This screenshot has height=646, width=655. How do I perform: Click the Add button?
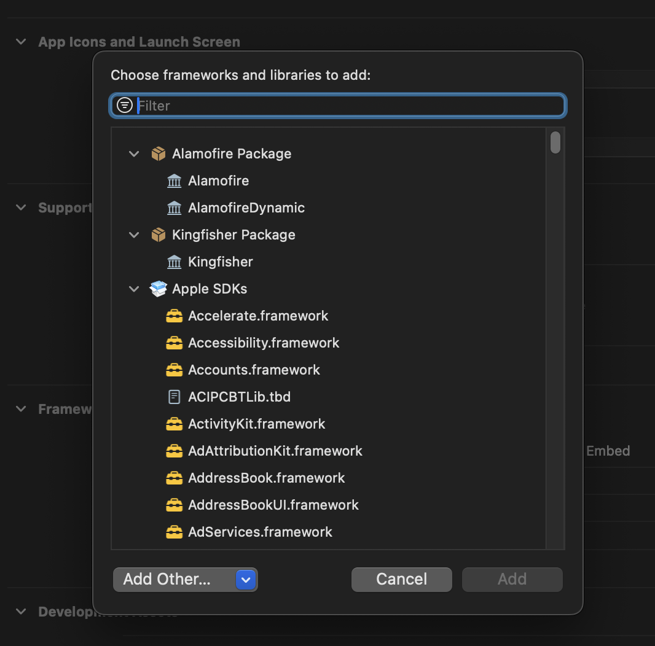click(x=512, y=580)
